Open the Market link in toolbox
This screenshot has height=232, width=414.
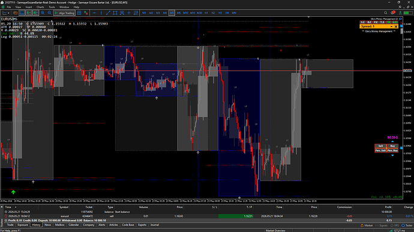(x=367, y=225)
